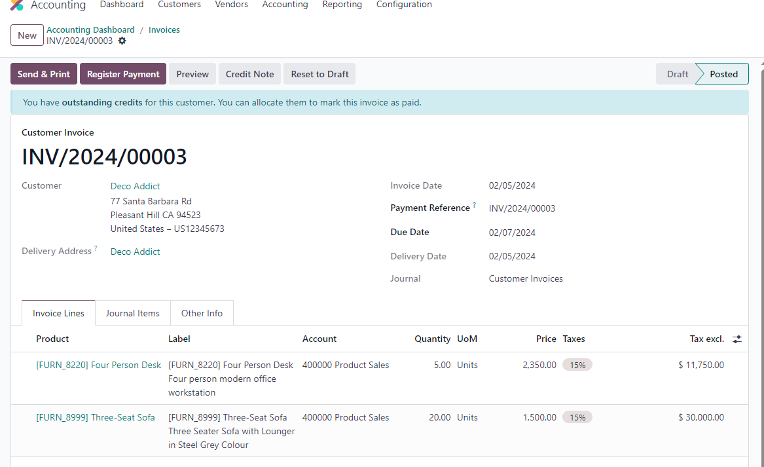
Task: Click the Delivery Address help question mark
Action: coord(96,248)
